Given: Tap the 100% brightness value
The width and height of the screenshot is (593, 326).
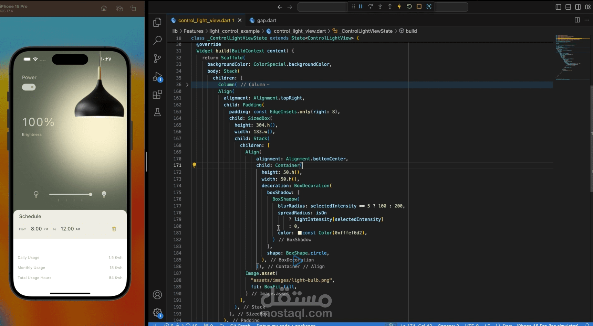Looking at the screenshot, I should [38, 122].
